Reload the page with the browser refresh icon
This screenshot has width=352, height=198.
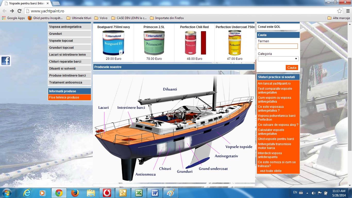(x=19, y=11)
